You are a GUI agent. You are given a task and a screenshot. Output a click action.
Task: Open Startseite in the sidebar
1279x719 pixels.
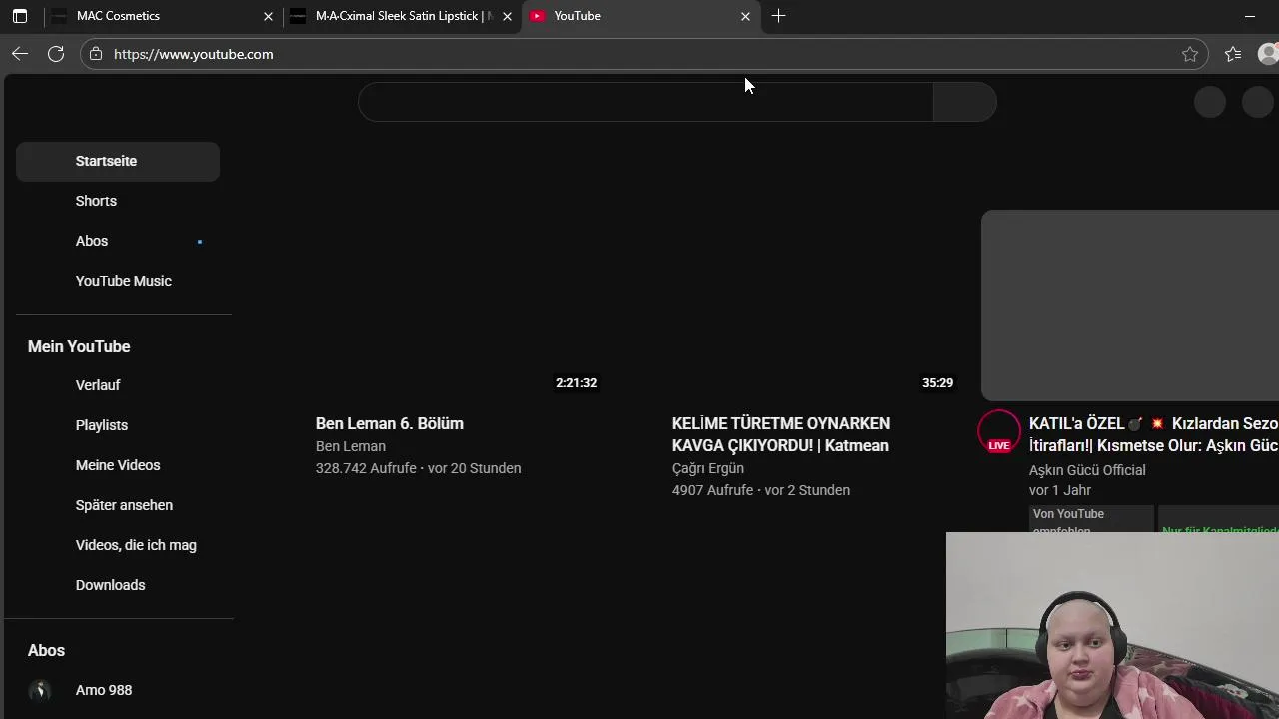point(118,161)
